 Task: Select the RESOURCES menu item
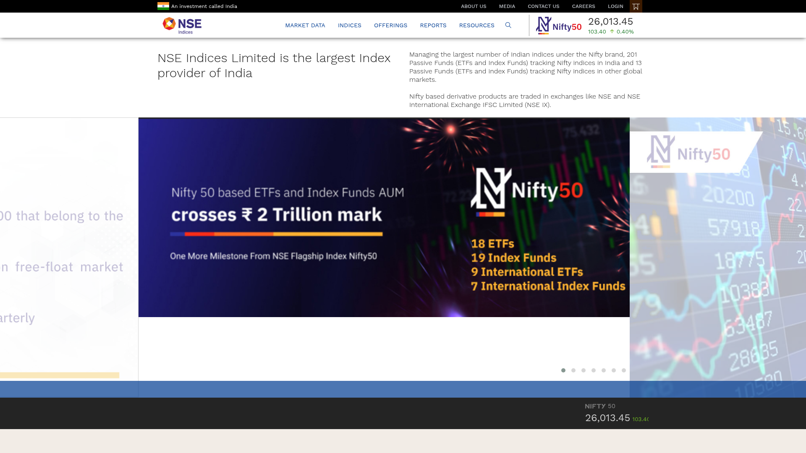[476, 25]
